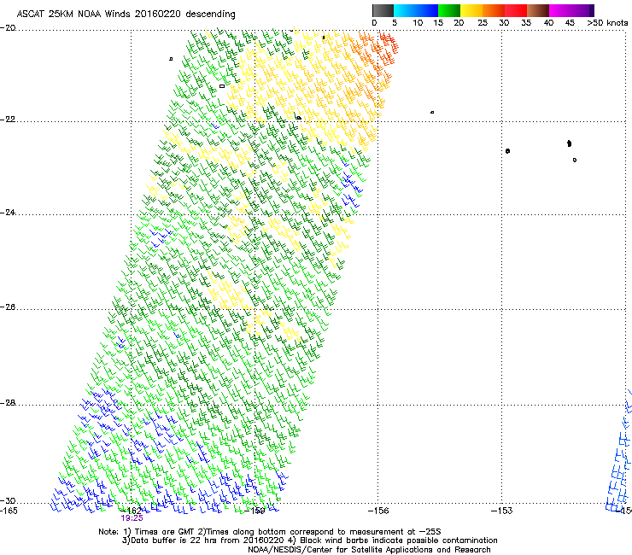
Task: Click the cyan-blue 5-15 knots legend gradient
Action: pyautogui.click(x=416, y=10)
